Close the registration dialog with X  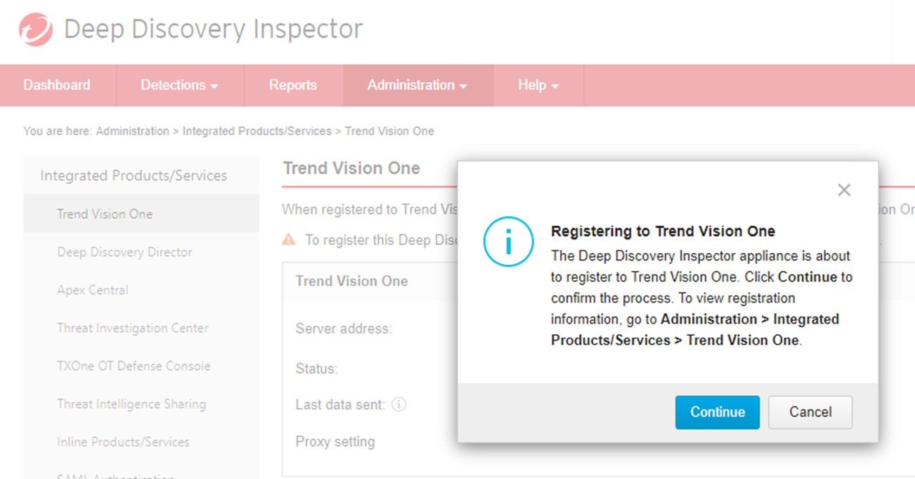point(844,190)
